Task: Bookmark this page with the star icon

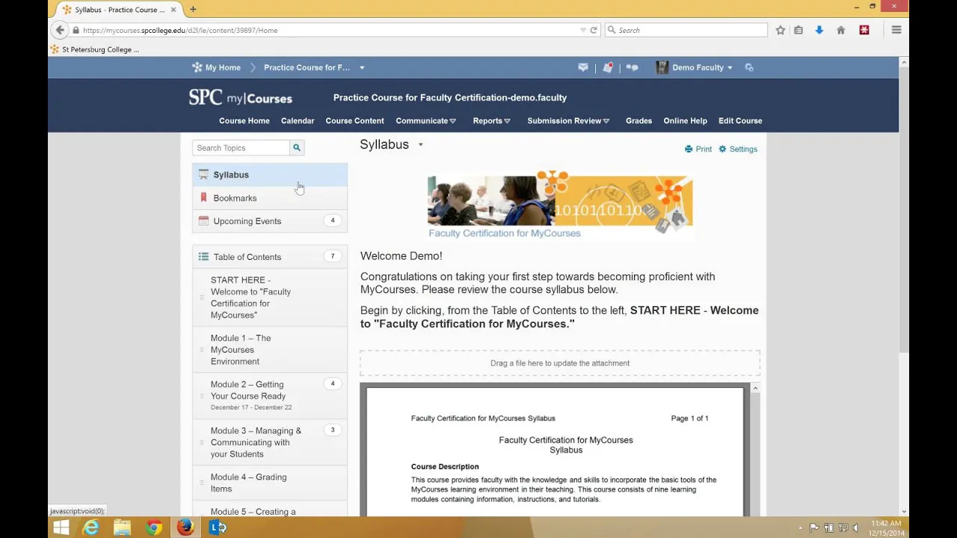Action: tap(781, 30)
